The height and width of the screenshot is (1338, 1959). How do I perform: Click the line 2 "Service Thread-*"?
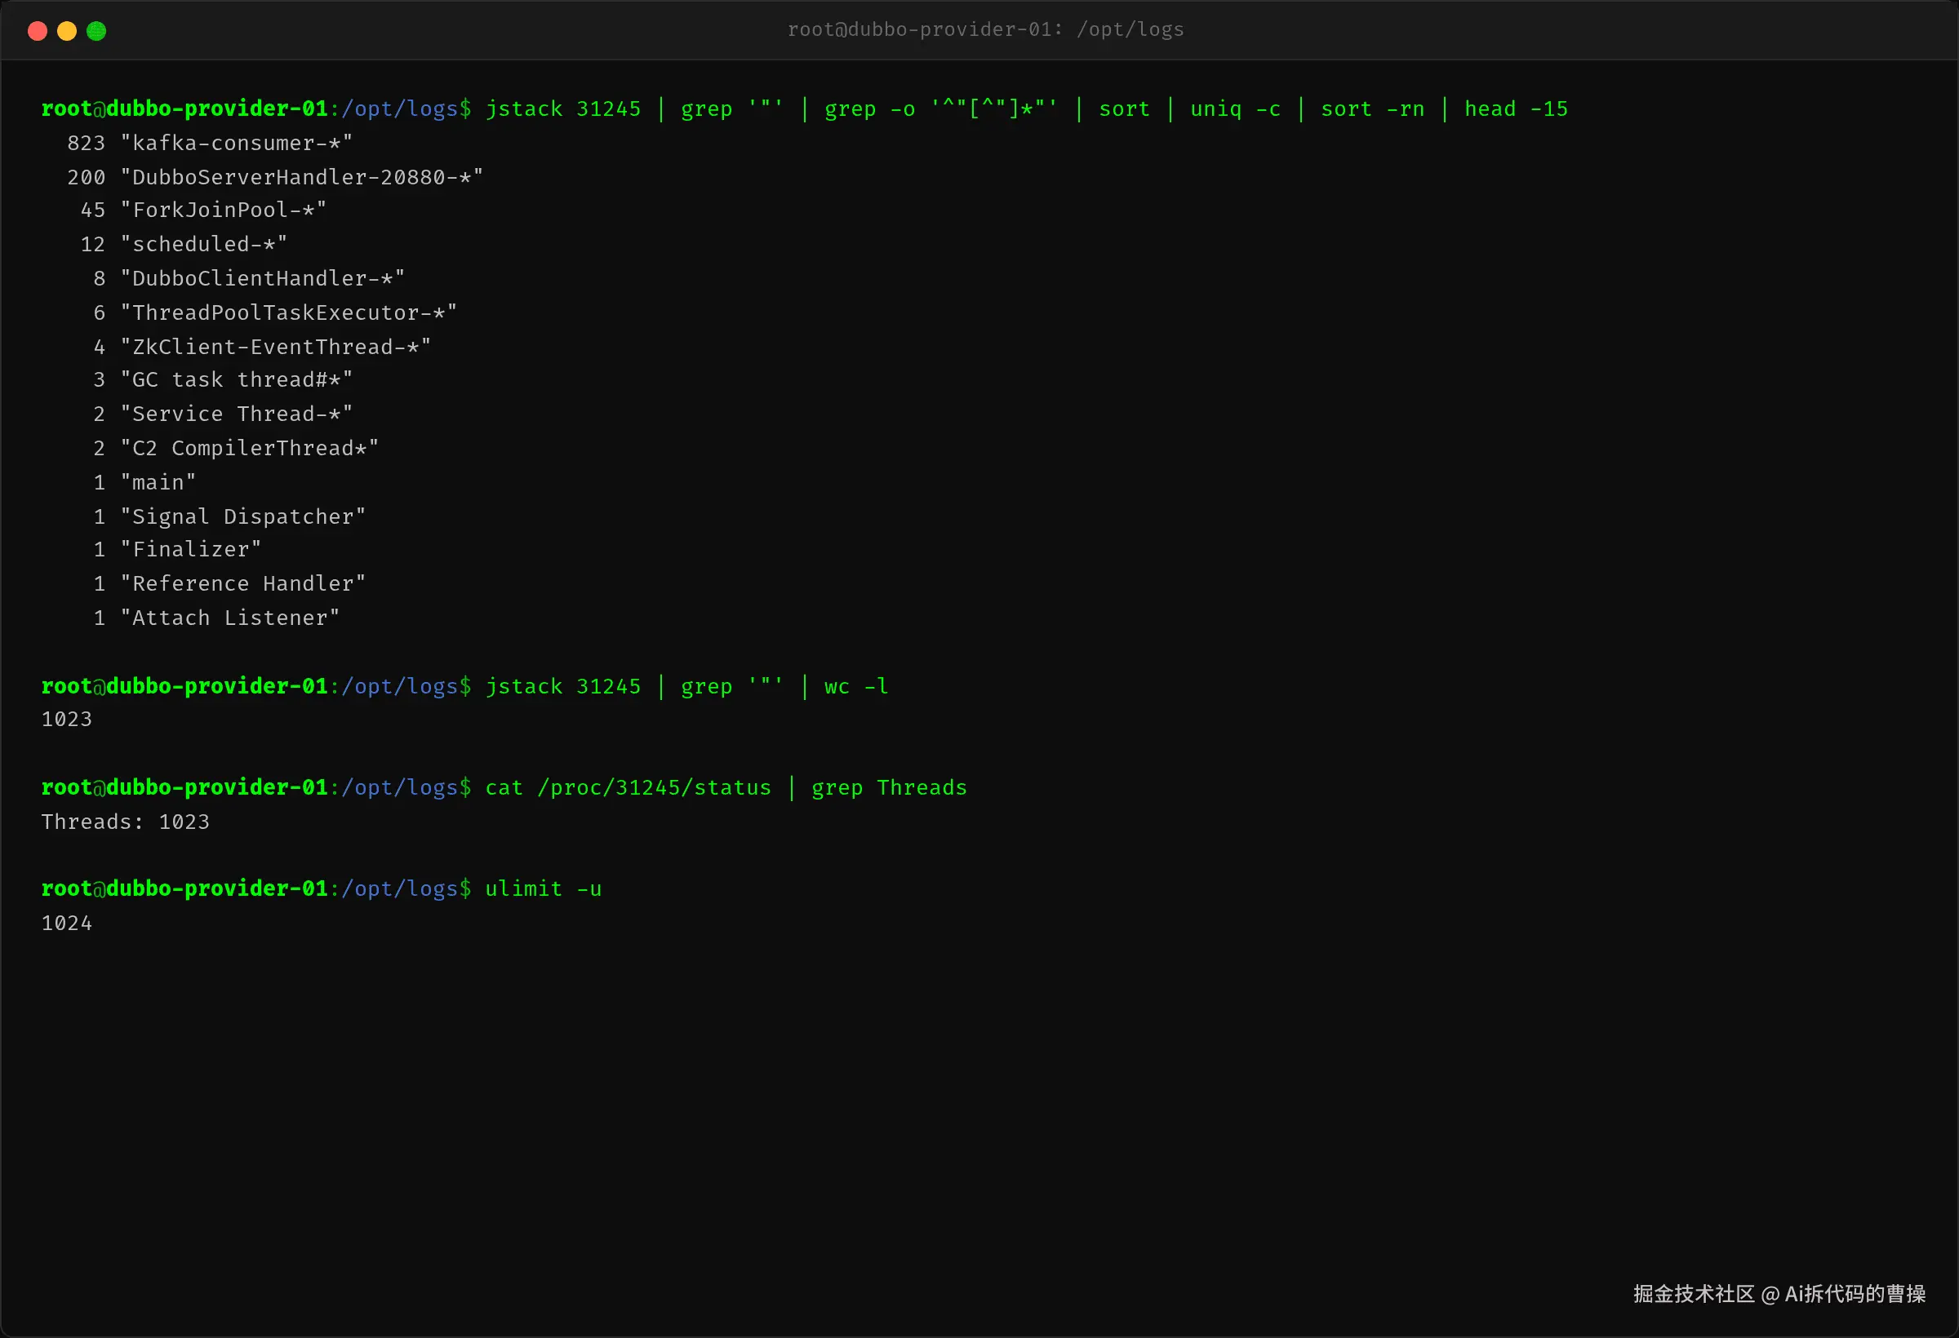224,414
